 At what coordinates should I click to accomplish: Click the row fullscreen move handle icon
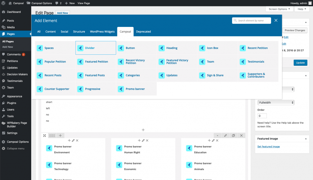tap(45, 135)
